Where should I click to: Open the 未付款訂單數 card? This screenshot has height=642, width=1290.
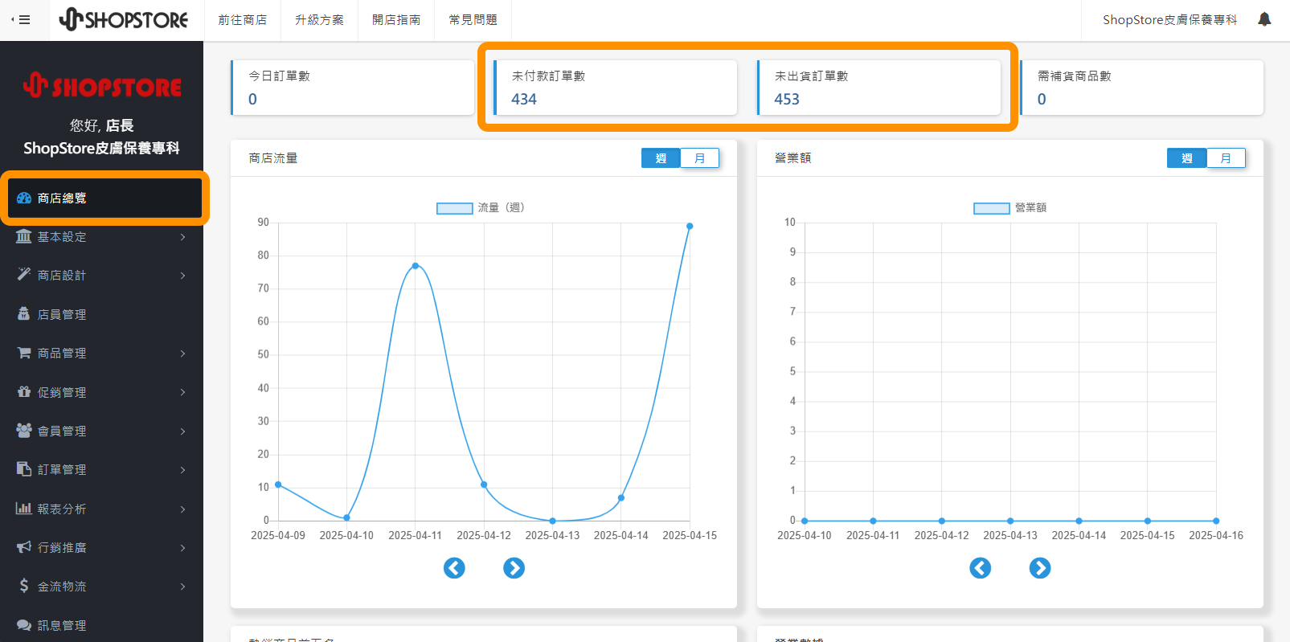[615, 88]
